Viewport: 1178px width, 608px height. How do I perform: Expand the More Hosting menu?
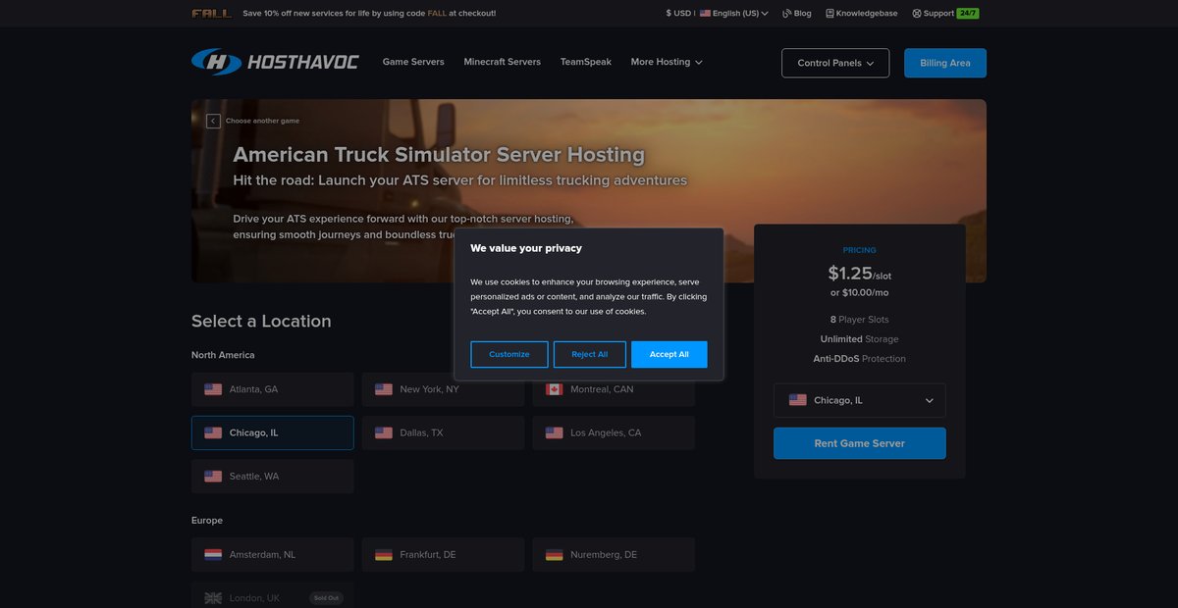667,62
